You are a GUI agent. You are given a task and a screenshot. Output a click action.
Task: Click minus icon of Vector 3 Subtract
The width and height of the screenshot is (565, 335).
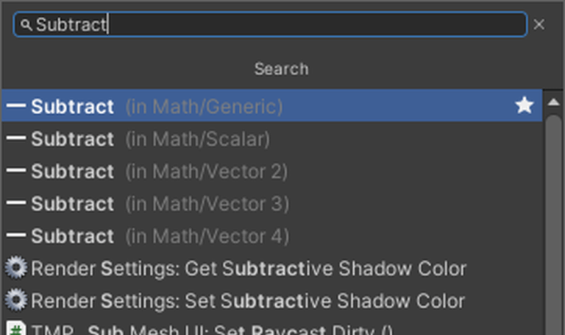[15, 204]
